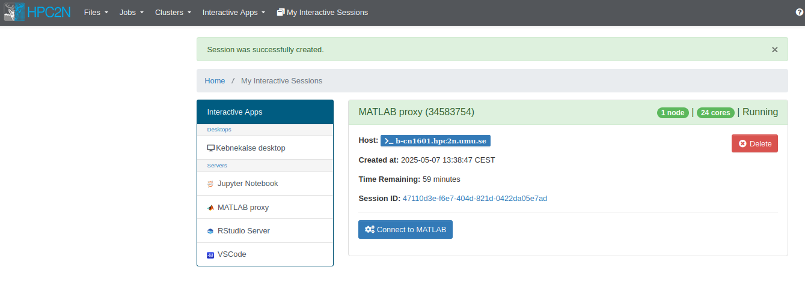The image size is (805, 282).
Task: Click the Servers section label
Action: (217, 165)
